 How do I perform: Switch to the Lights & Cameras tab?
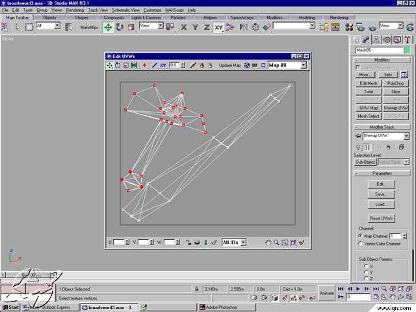coord(146,18)
